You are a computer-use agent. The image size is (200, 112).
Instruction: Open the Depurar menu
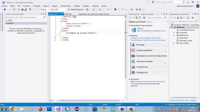[46, 6]
